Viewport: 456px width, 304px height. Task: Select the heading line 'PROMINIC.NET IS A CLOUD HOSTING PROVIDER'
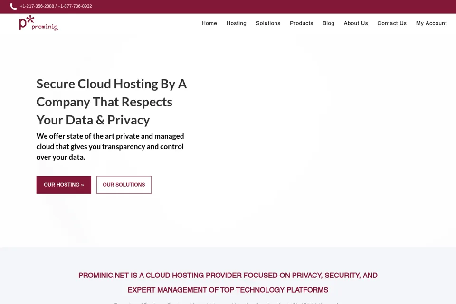[x=160, y=275]
